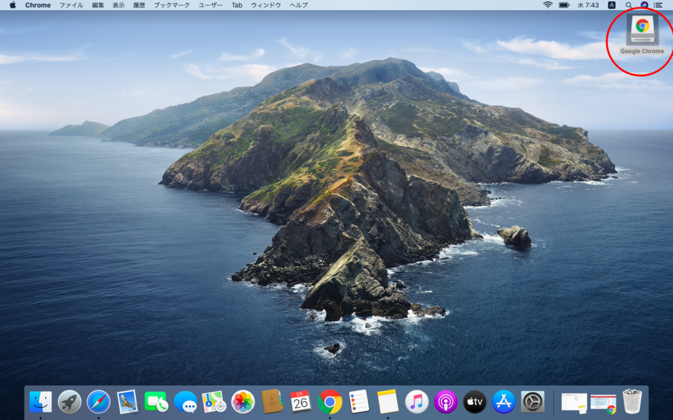
Task: Open the Apple TV app in Dock
Action: point(474,402)
